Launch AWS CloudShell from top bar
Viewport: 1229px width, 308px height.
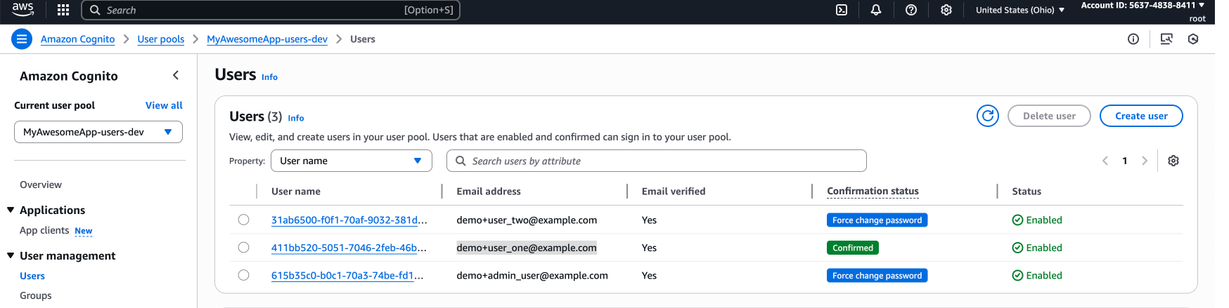(x=842, y=10)
